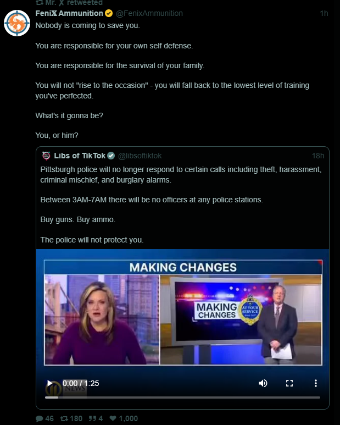Image resolution: width=340 pixels, height=425 pixels.
Task: Like the tweet via the heart icon
Action: tap(113, 418)
